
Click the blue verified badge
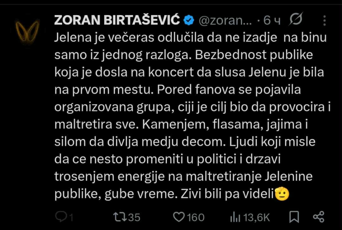coord(189,20)
